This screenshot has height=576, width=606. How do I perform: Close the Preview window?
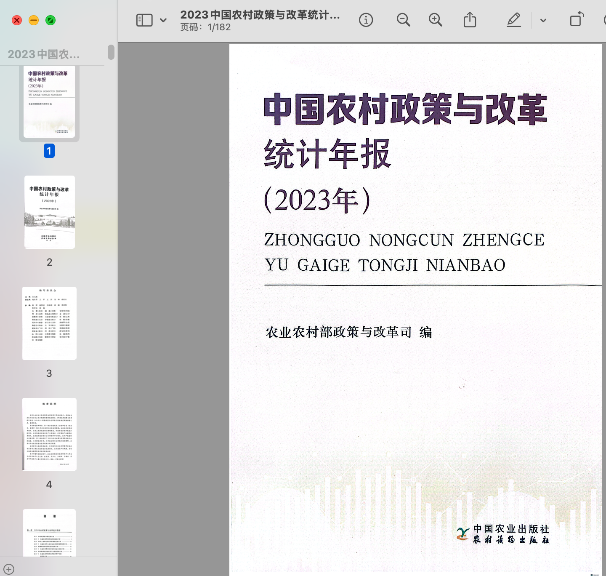click(17, 20)
